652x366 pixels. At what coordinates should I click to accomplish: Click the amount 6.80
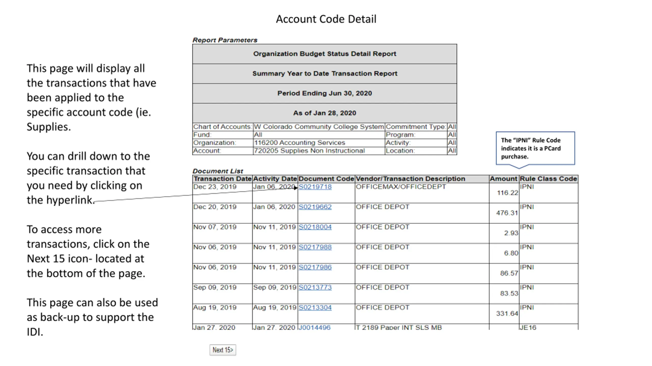(x=511, y=253)
